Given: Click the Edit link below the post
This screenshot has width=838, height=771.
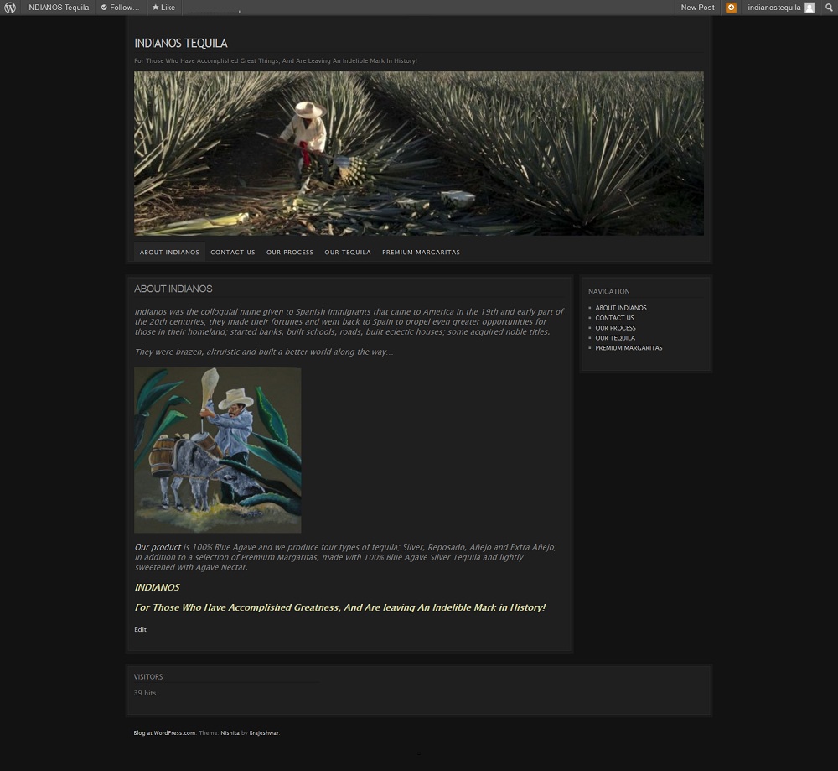Looking at the screenshot, I should point(140,629).
